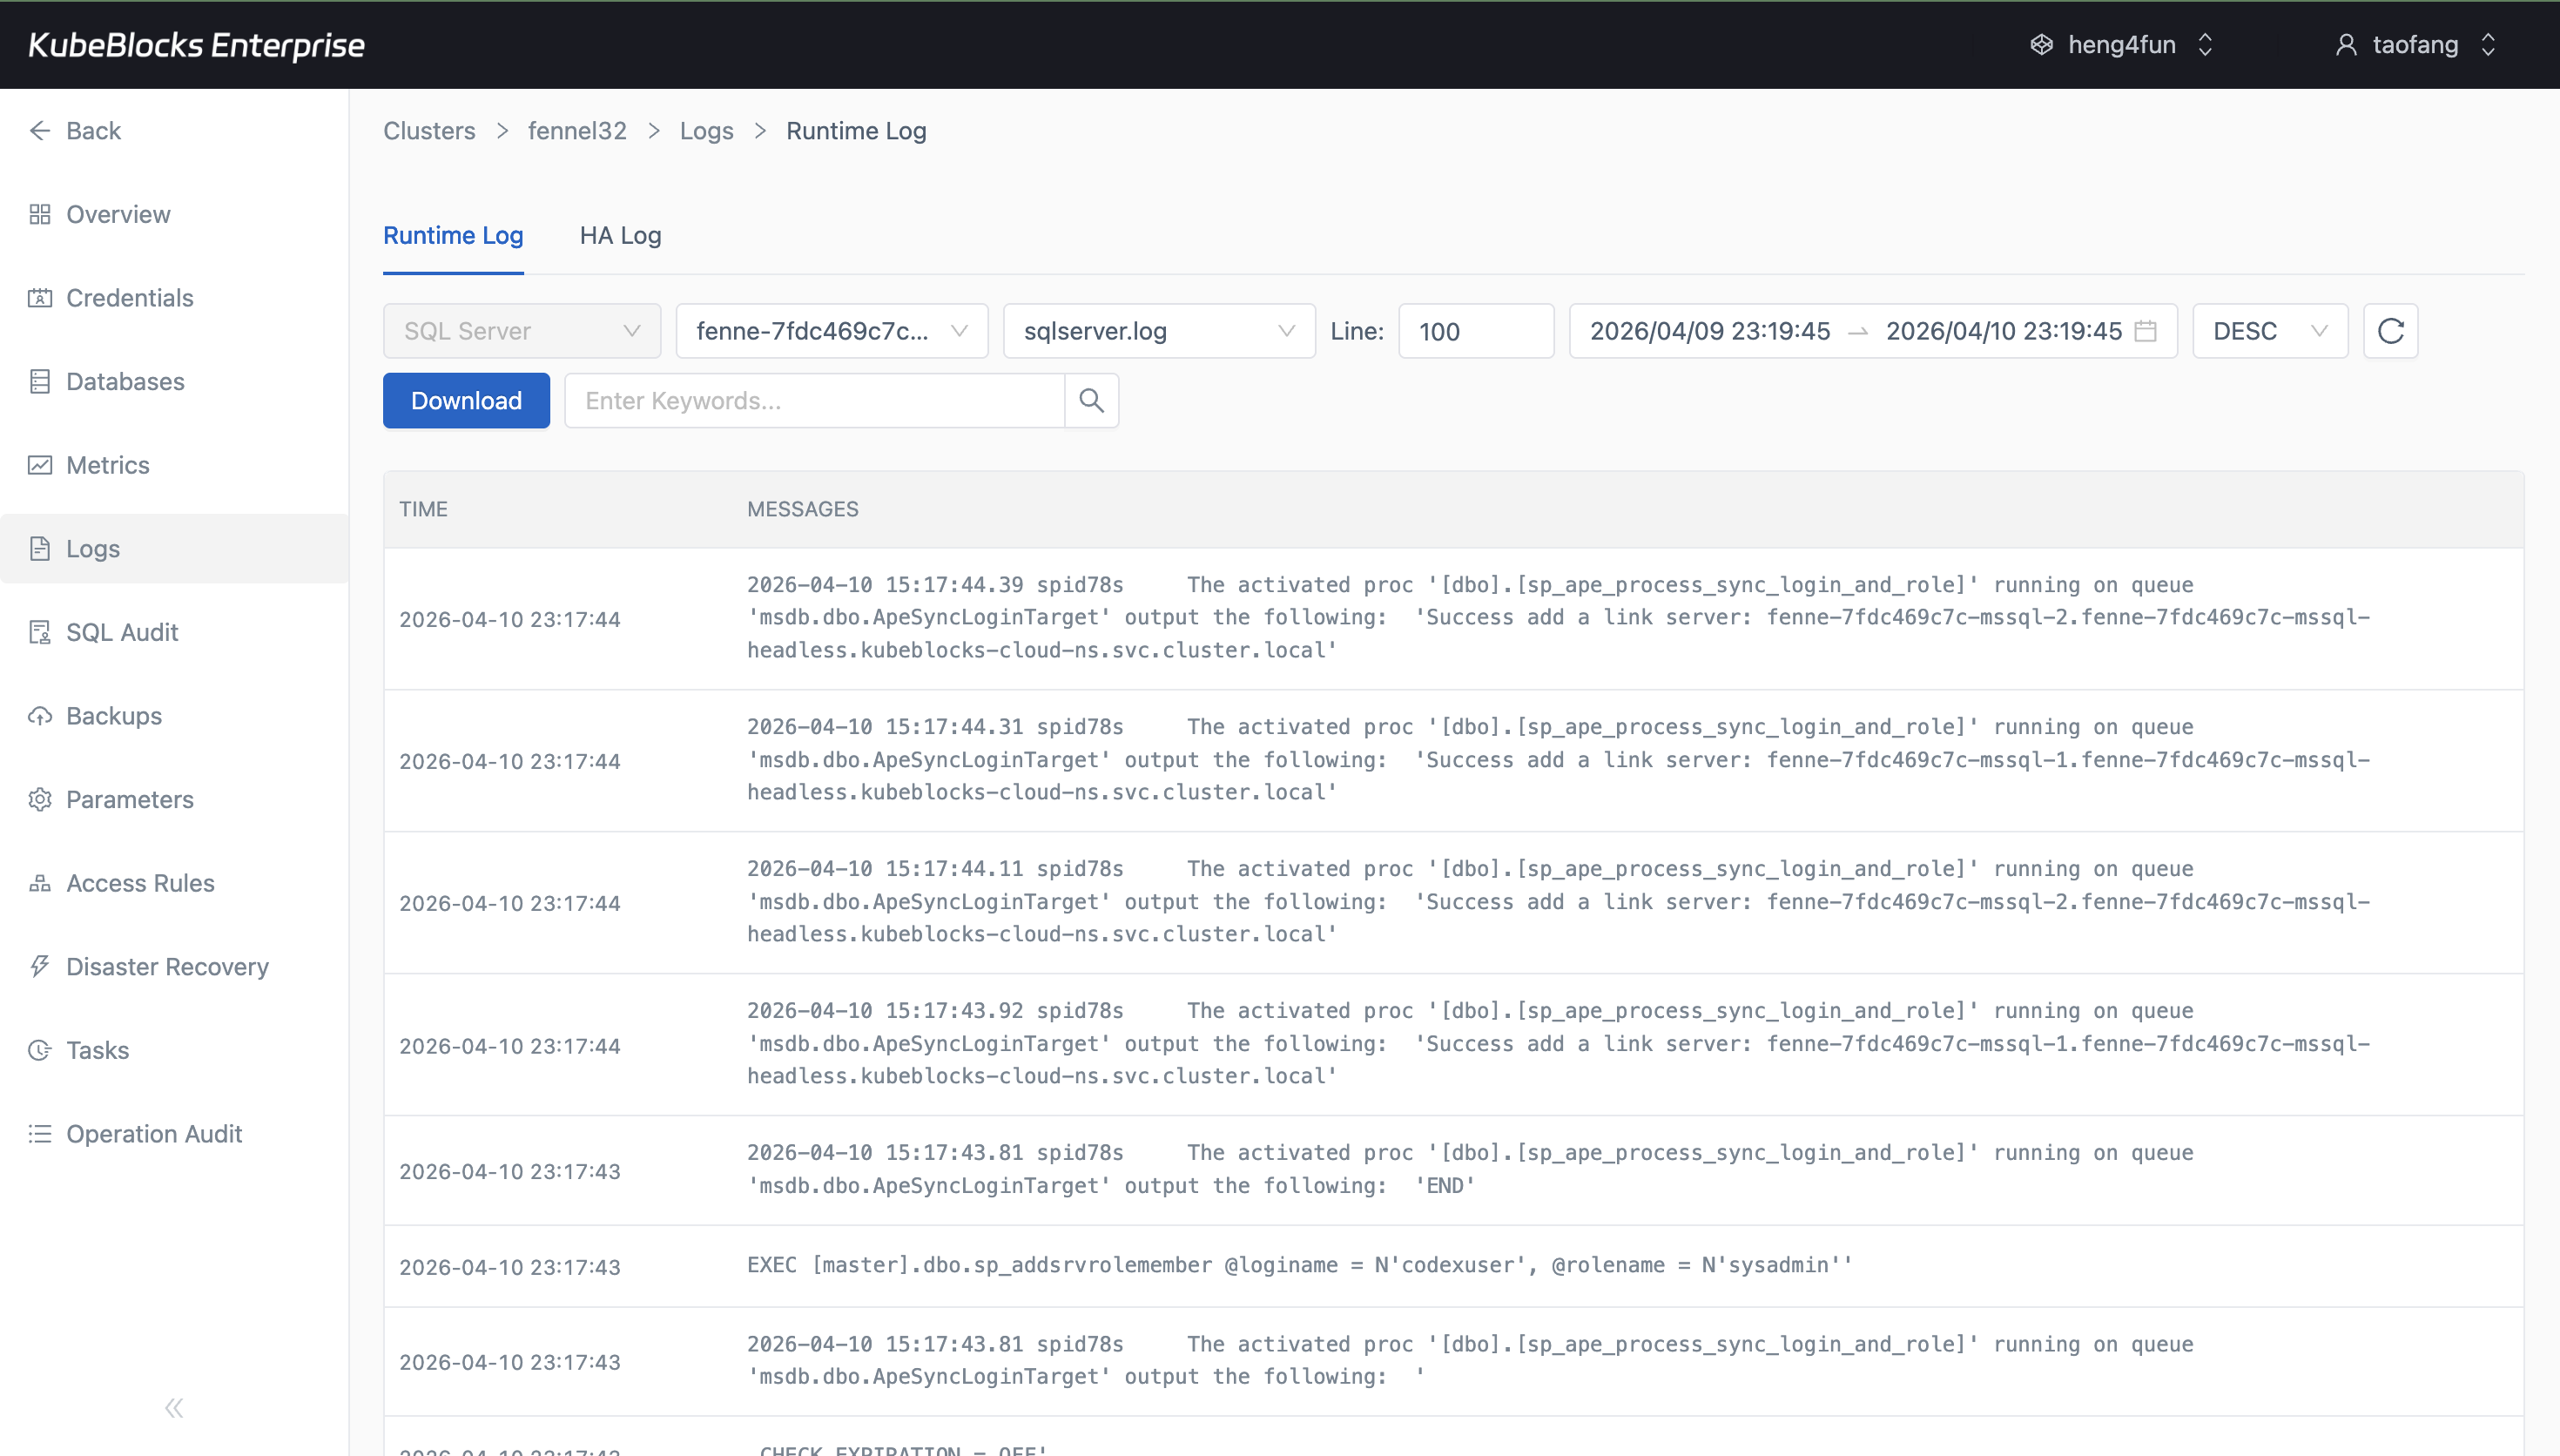Open the Metrics section in sidebar
The image size is (2560, 1456).
(108, 465)
